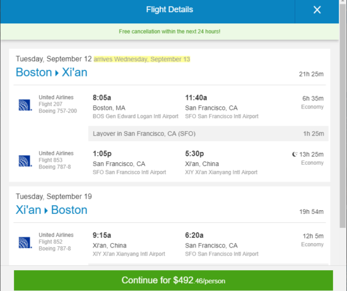This screenshot has width=347, height=291.
Task: Click the Boston to Xi'an route heading
Action: tap(51, 72)
